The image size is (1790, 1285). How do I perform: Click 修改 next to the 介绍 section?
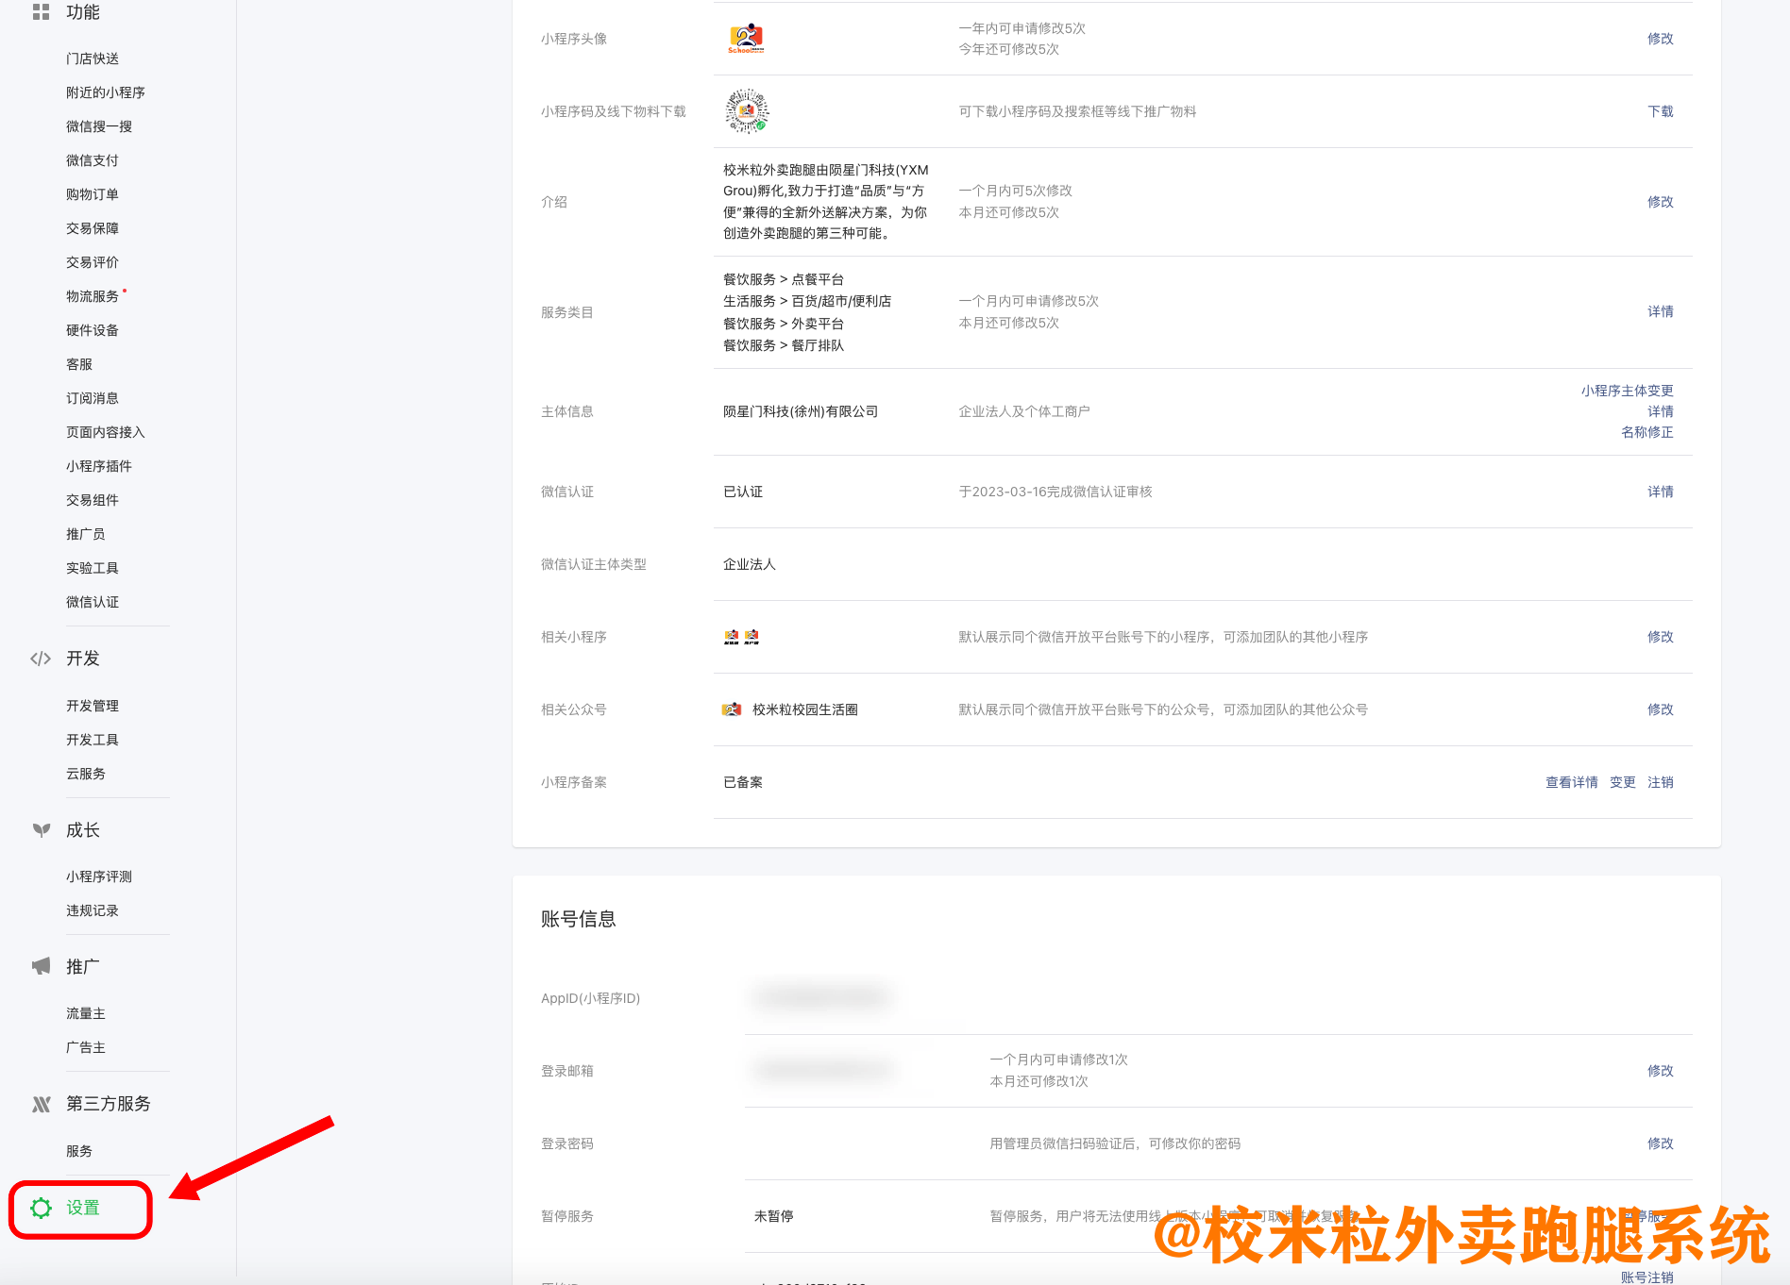(1660, 201)
